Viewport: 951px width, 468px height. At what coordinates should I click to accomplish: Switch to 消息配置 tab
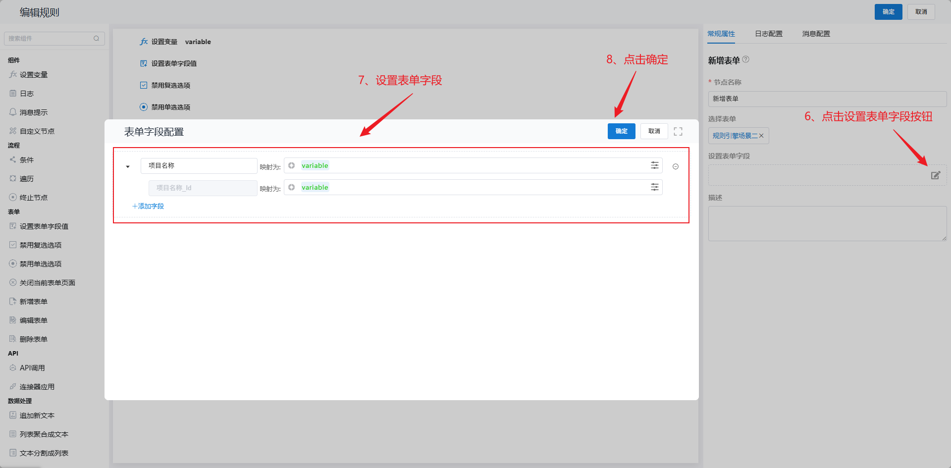click(x=816, y=34)
